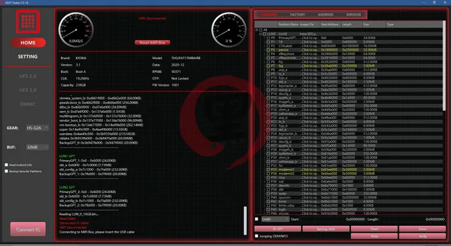Click the LUN1 GPT log heading
This screenshot has height=246, width=451.
[67, 156]
